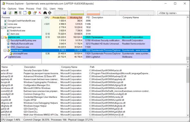
Task: Click the yellow gear DLL/handle view icon
Action: 29,13
